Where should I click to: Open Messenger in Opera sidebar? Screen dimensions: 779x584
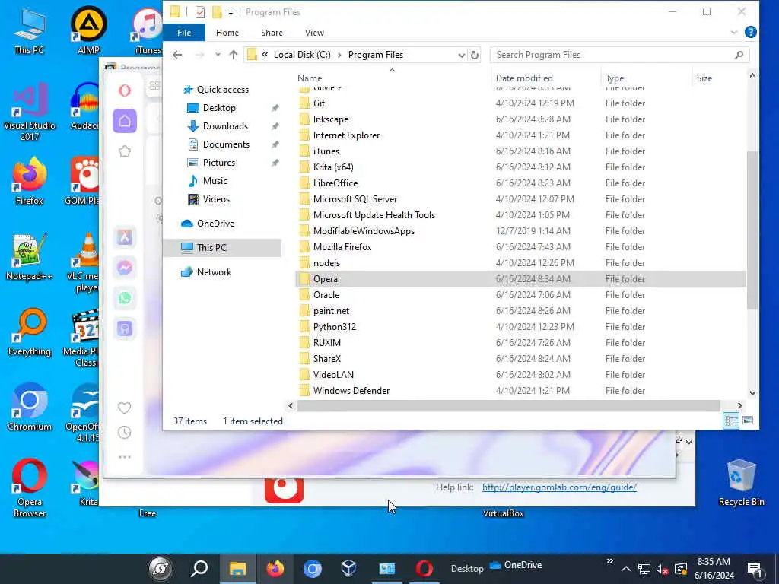pyautogui.click(x=125, y=268)
